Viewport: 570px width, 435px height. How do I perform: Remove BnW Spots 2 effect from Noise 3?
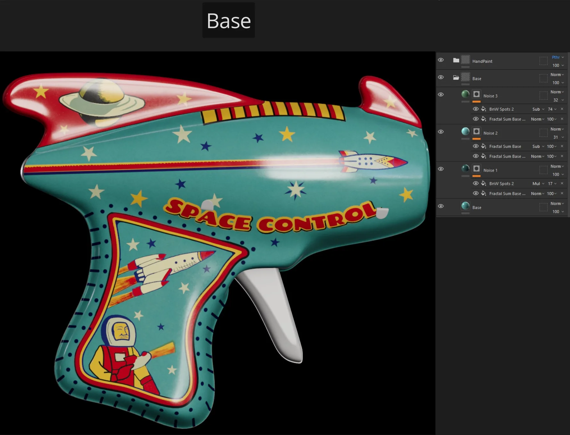click(x=562, y=109)
